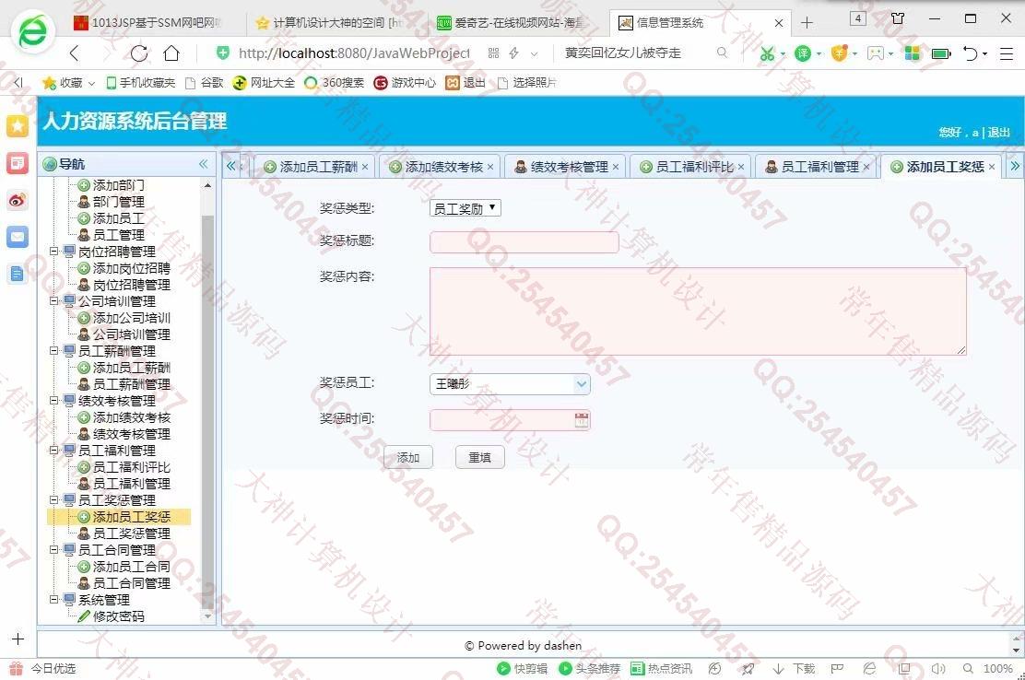Open the mail icon in the left sidebar
1025x680 pixels.
tap(17, 237)
